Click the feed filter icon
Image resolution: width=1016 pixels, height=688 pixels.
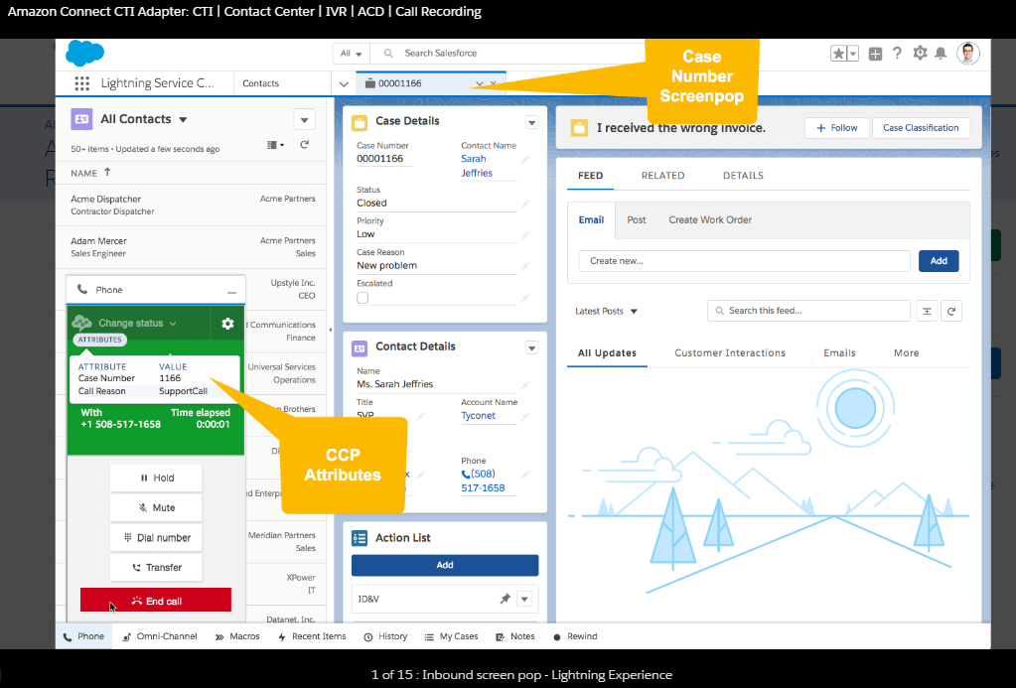tap(928, 311)
